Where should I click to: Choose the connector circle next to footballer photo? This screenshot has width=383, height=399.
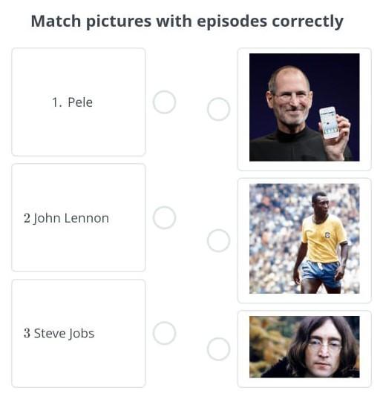[218, 240]
